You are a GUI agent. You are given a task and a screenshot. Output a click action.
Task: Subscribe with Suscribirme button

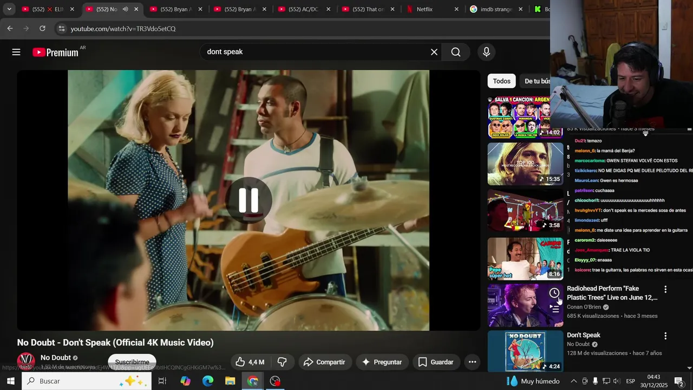tap(132, 362)
